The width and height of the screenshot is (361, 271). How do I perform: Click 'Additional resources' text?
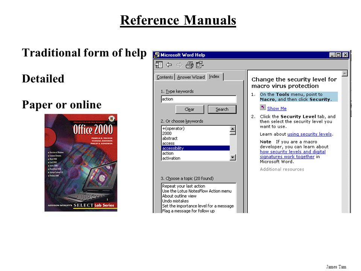pyautogui.click(x=282, y=169)
